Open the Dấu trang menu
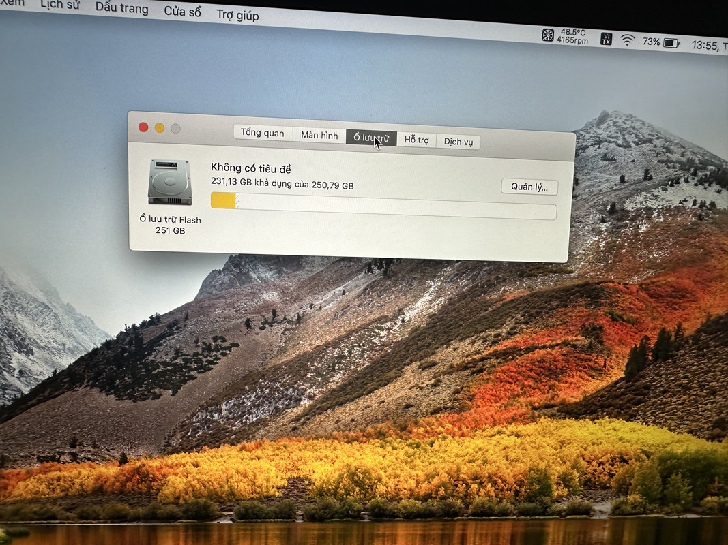The image size is (728, 545). (x=121, y=8)
